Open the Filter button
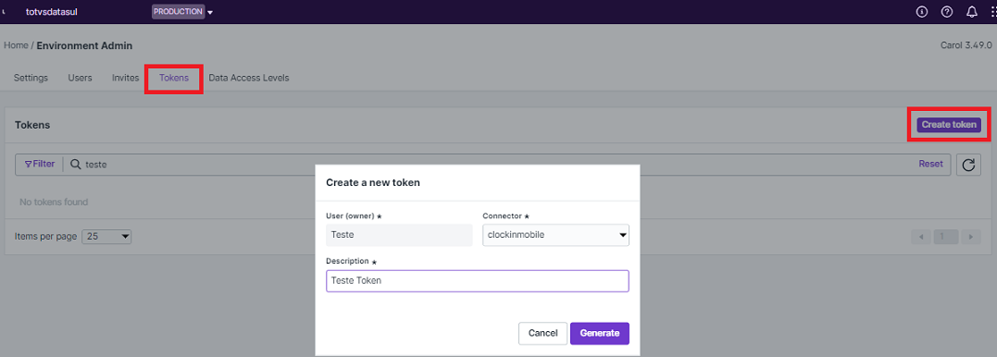 40,164
